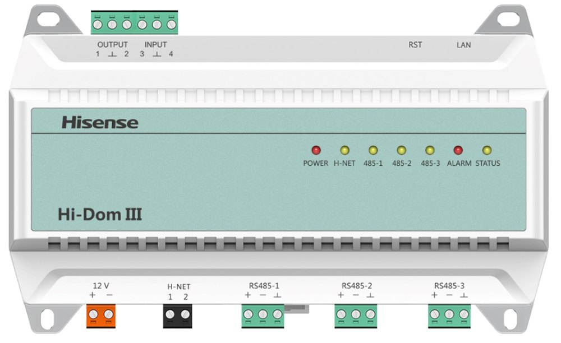Click the Hi-Dom III model name
Screen dimensions: 561x343
(x=100, y=214)
